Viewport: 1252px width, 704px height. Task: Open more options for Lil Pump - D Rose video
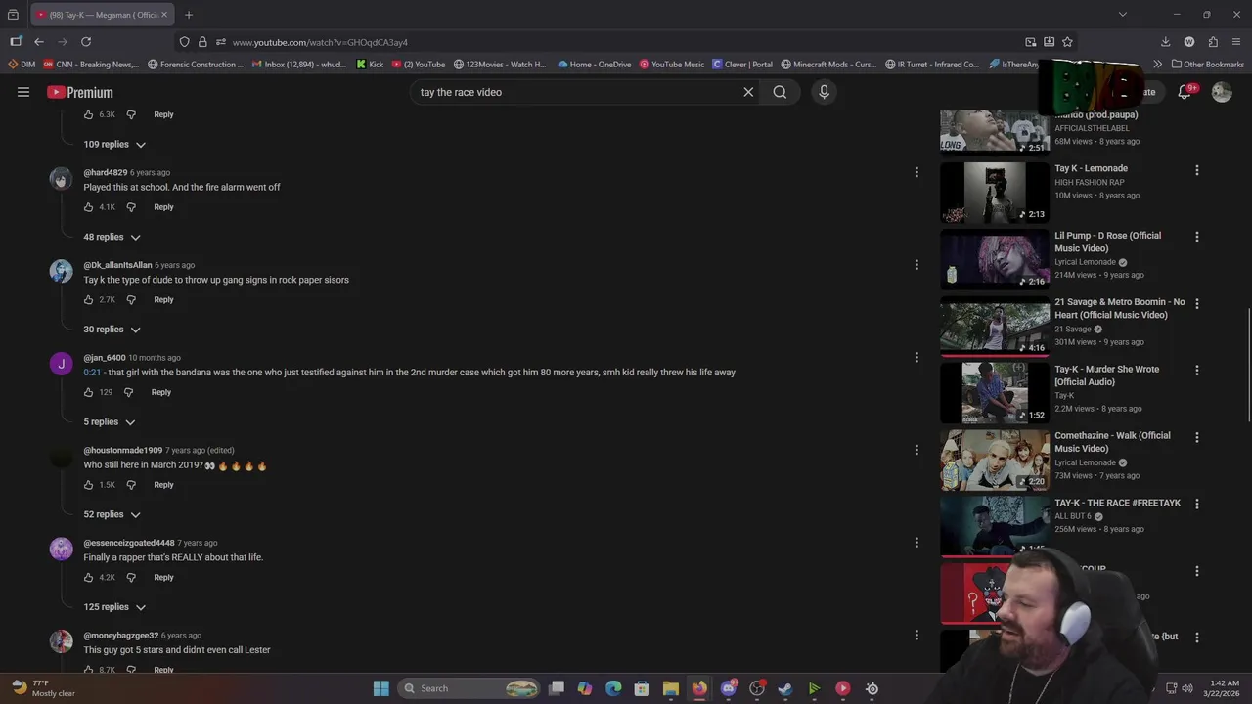tap(1196, 237)
